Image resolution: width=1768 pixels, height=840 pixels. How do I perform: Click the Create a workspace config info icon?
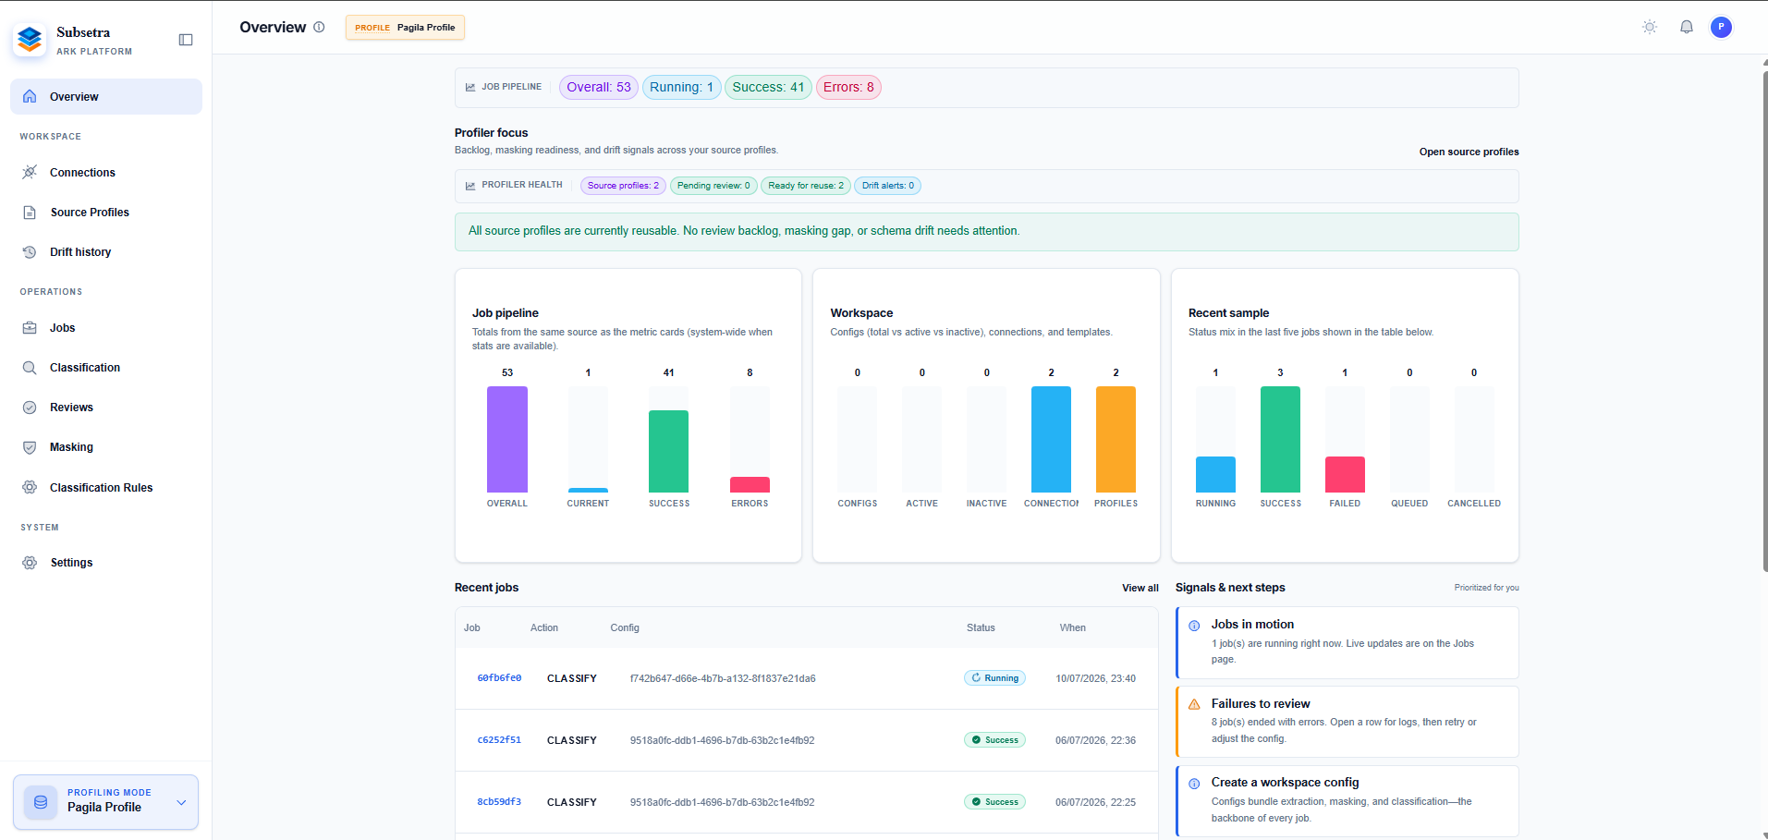1194,783
